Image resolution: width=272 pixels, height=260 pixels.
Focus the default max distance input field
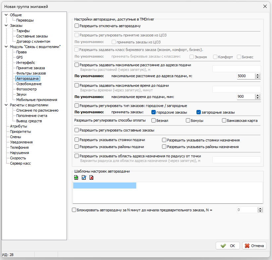tap(246, 76)
